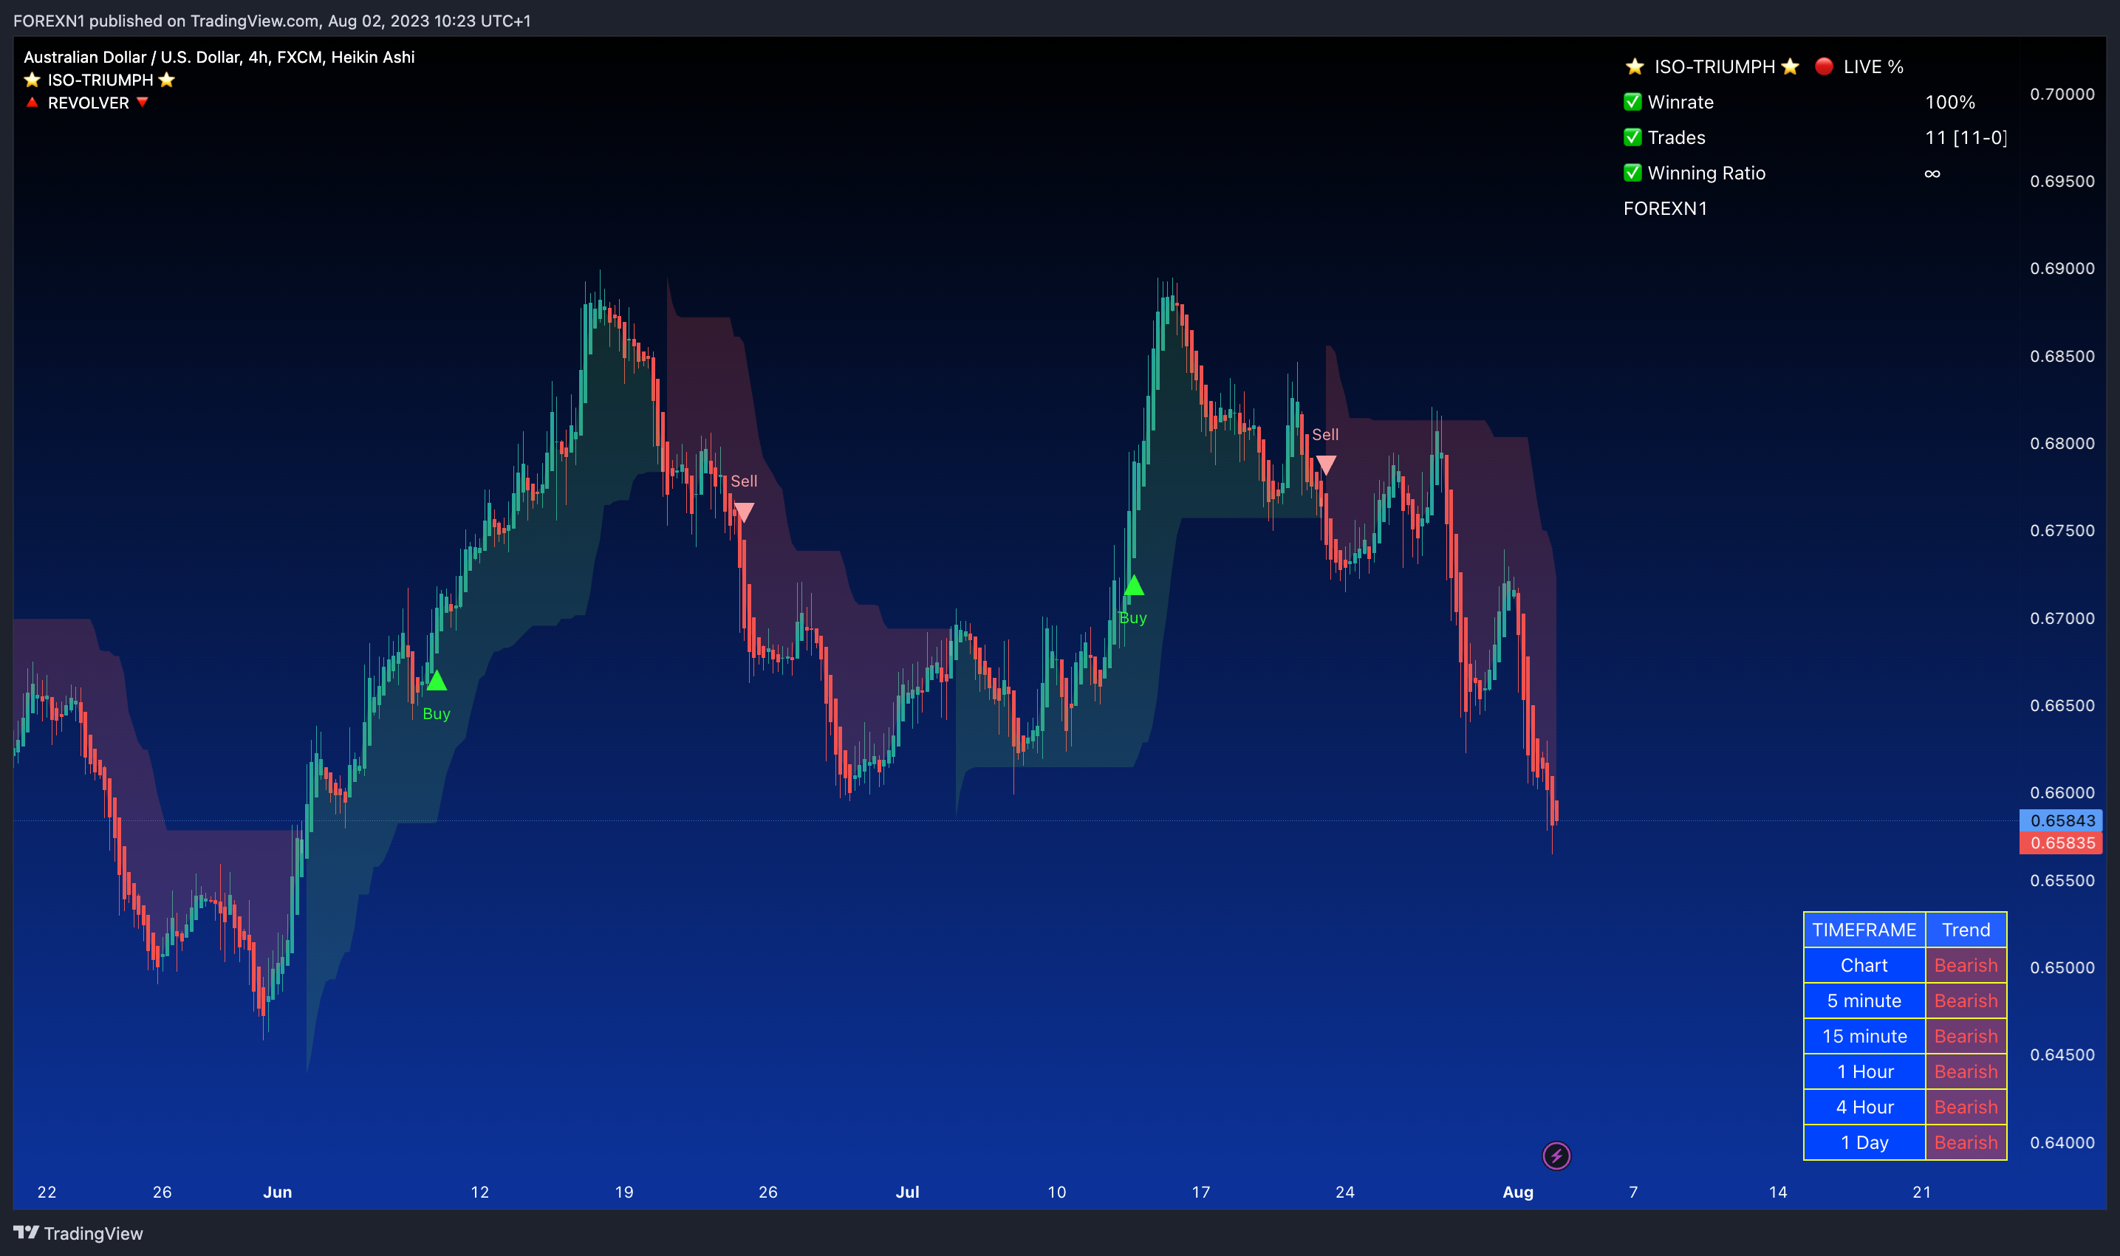Click the red 0.65835 price label
The image size is (2120, 1256).
tap(2062, 843)
